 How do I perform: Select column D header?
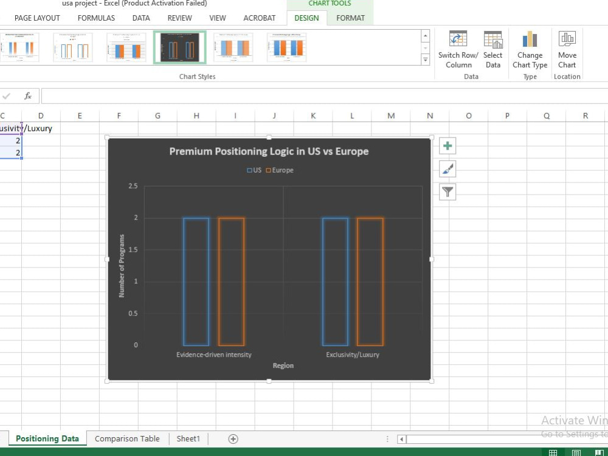pyautogui.click(x=41, y=116)
